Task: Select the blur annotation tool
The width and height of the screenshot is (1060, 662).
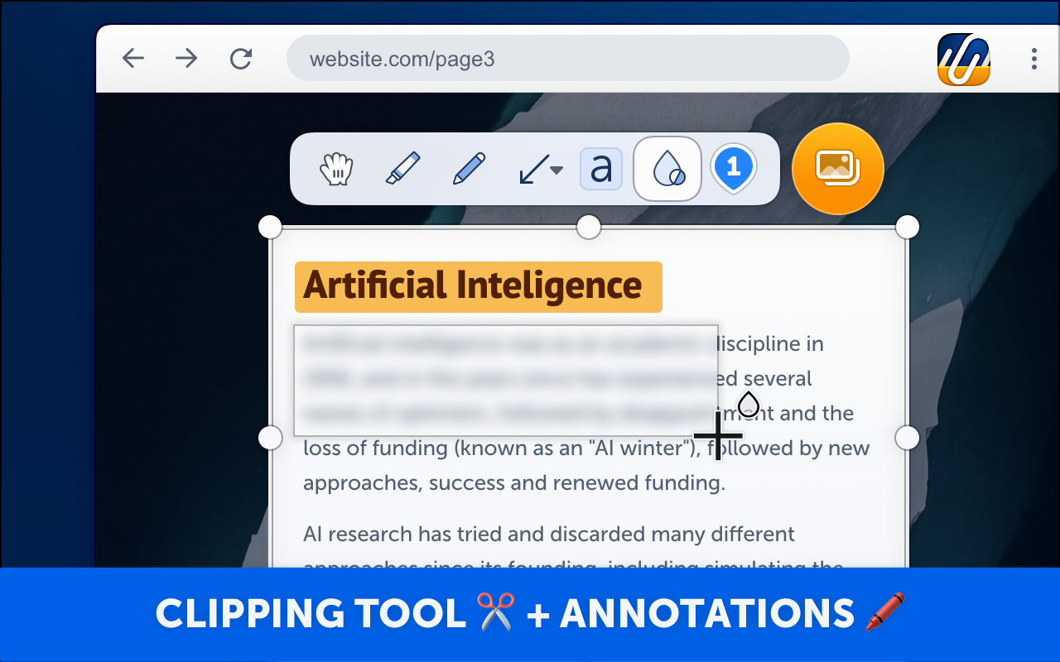Action: [x=667, y=169]
